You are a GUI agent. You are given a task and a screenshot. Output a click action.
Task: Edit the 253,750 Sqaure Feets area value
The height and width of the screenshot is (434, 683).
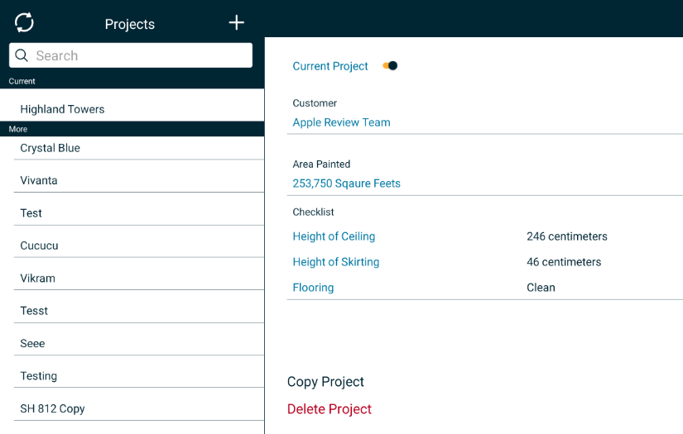[x=346, y=184]
